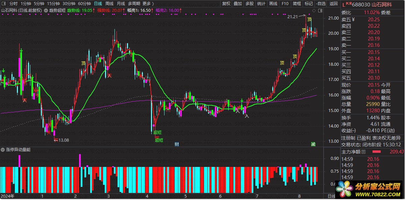Click the ¥ symbol next to 卖五
406x200 pixels.
tap(353, 20)
